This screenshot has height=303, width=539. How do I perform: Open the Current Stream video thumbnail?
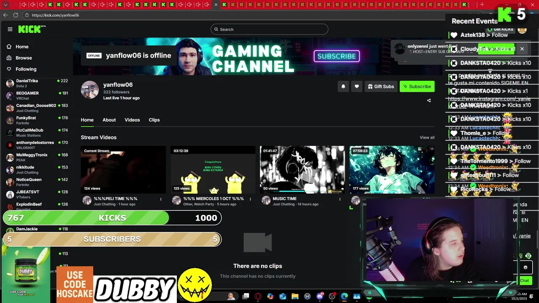123,170
